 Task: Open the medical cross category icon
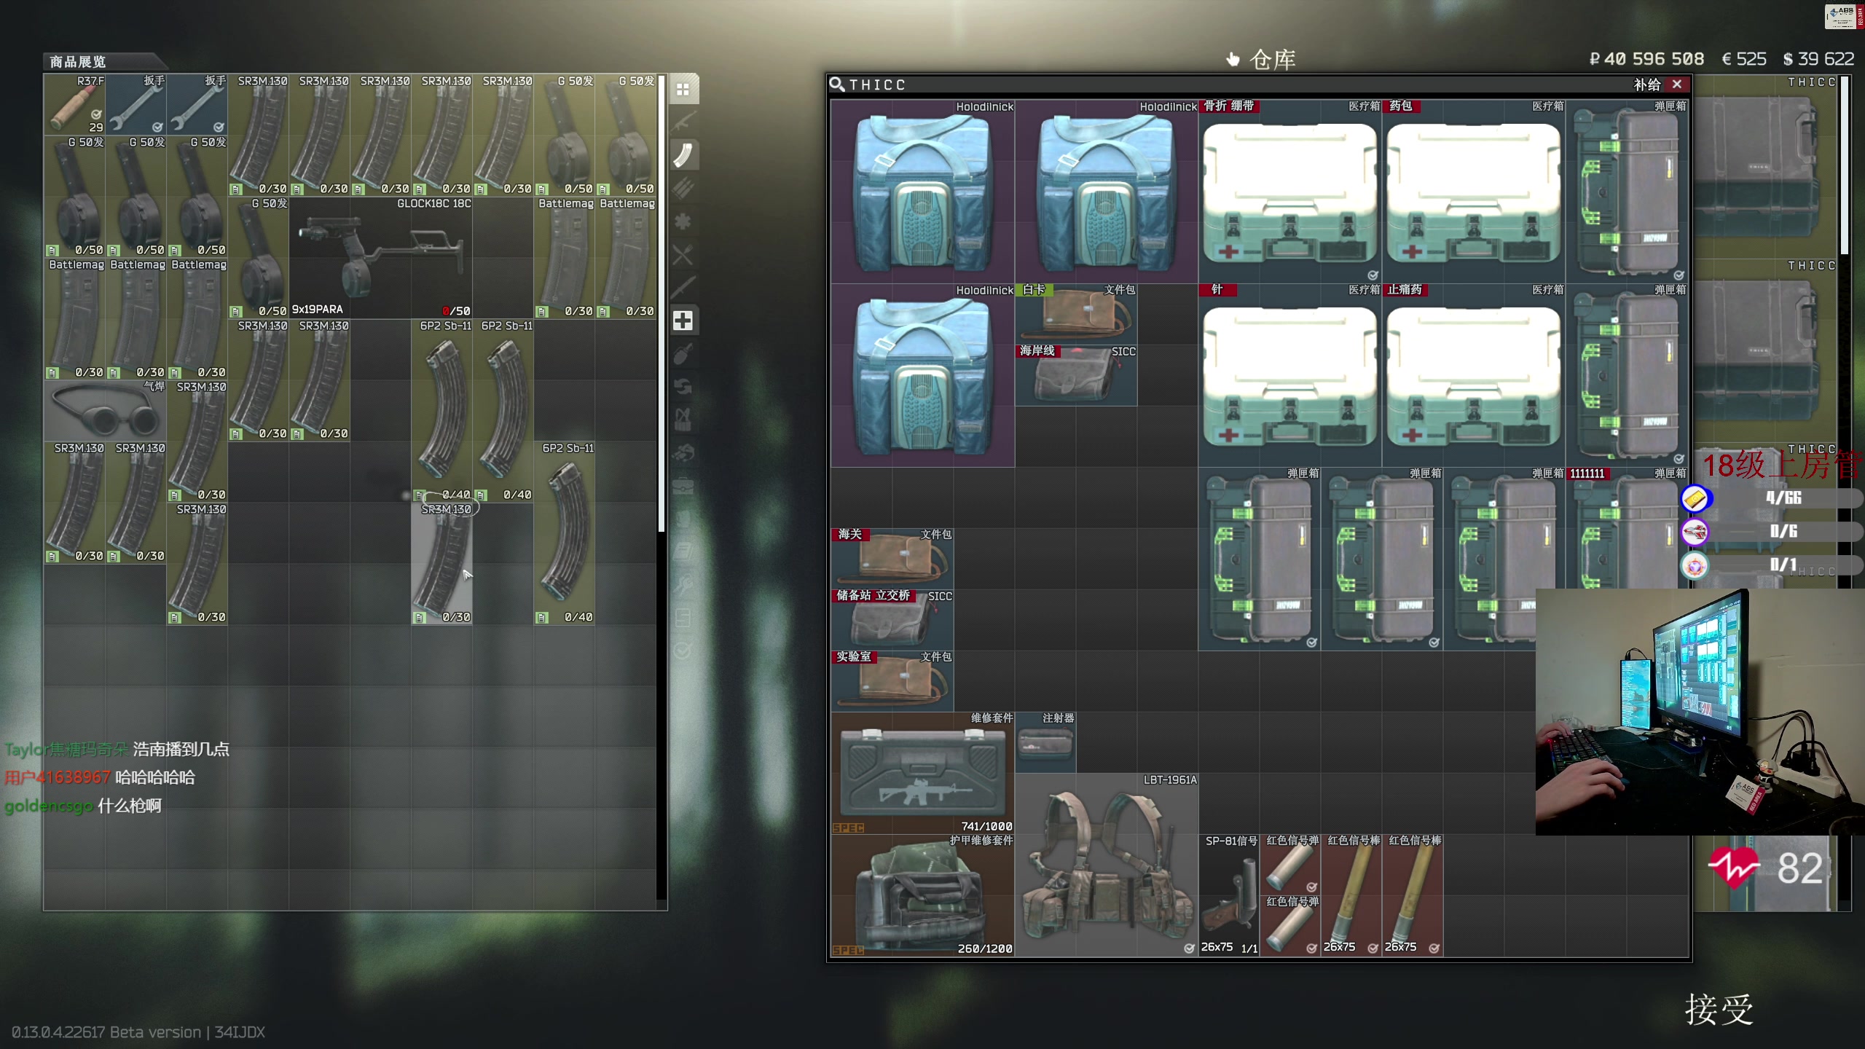(683, 321)
